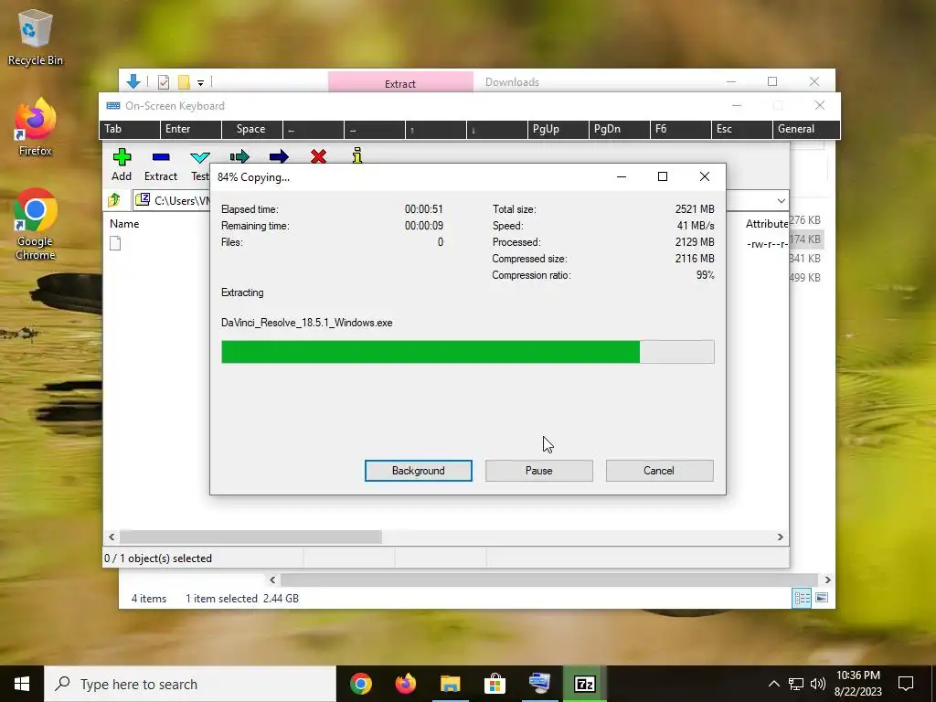Expand the address path dropdown arrow

(781, 200)
